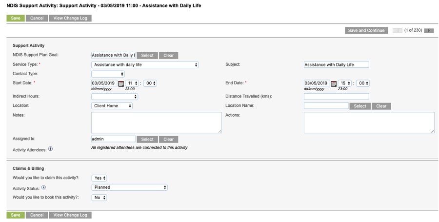Viewport: 439px width, 222px height.
Task: Toggle the claim this activity Yes dropdown
Action: (x=99, y=178)
